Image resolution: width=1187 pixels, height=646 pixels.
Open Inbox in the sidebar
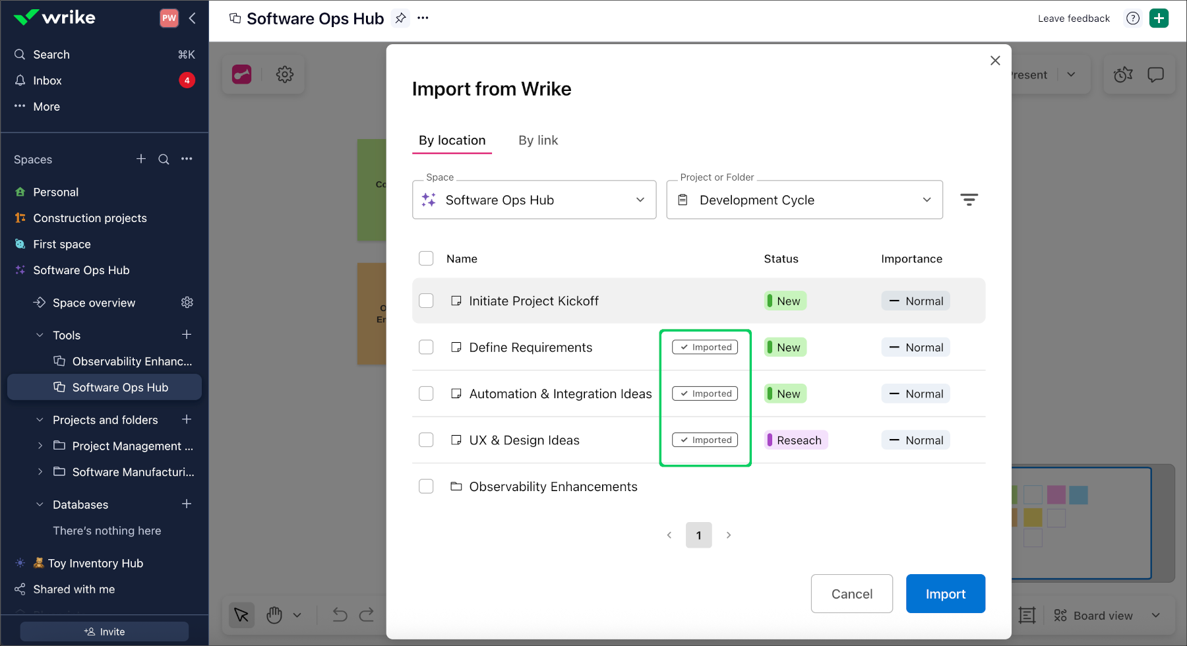(x=47, y=80)
